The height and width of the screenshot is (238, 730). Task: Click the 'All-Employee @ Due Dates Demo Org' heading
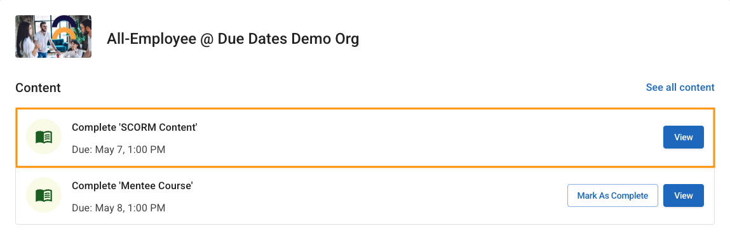(x=233, y=39)
